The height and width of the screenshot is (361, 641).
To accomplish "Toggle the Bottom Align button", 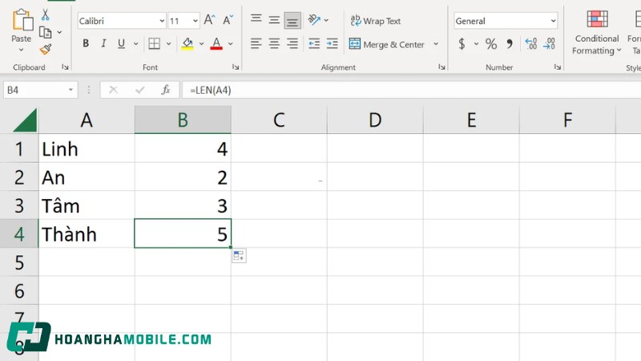I will tap(292, 21).
